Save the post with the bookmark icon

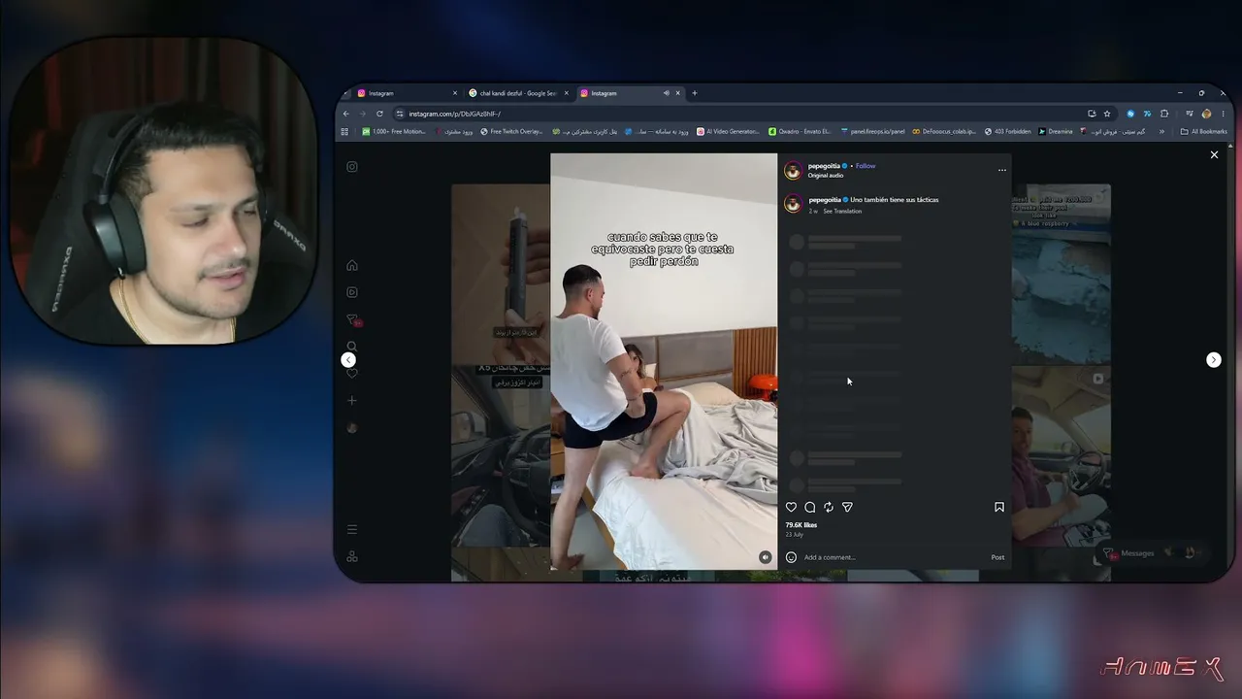999,507
